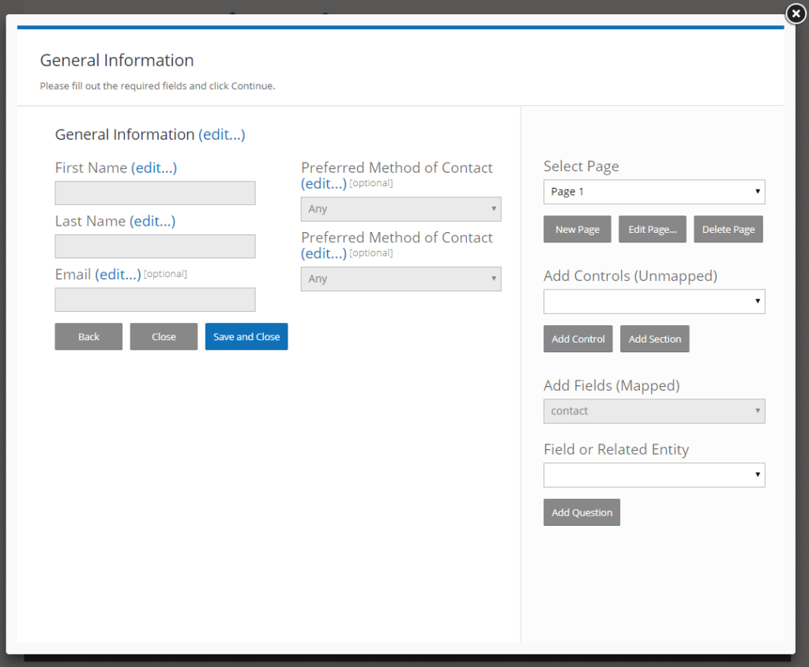Image resolution: width=809 pixels, height=667 pixels.
Task: Edit the second Preferred Method of Contact
Action: click(323, 253)
